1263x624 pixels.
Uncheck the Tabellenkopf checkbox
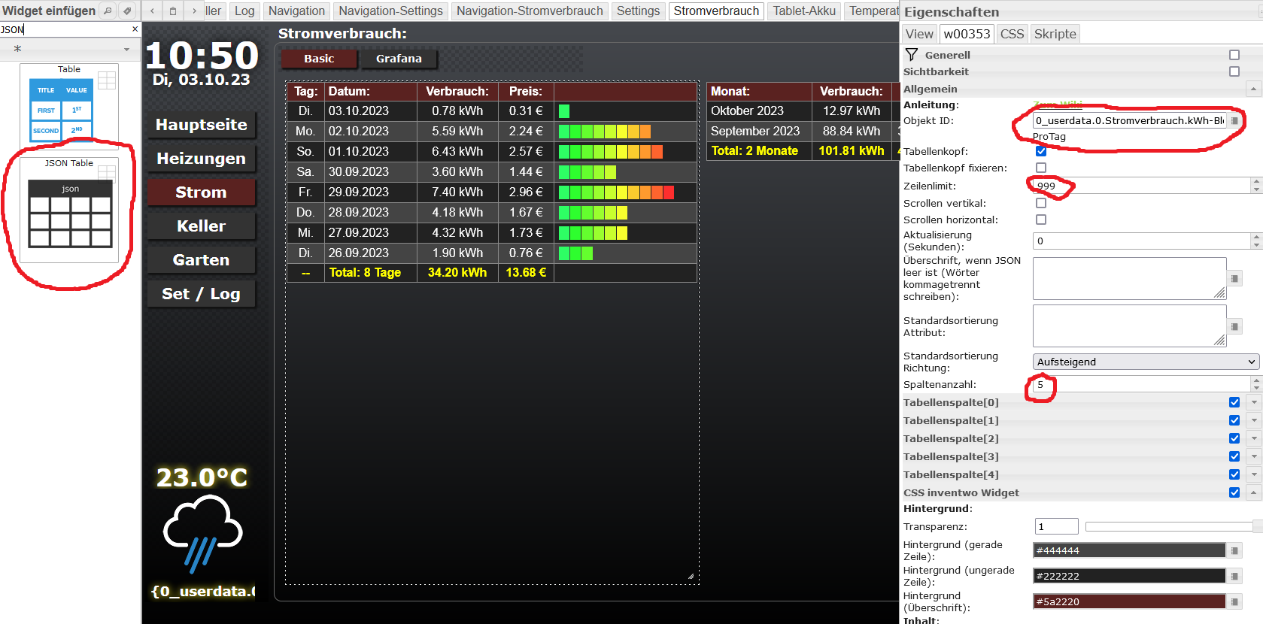[x=1041, y=151]
